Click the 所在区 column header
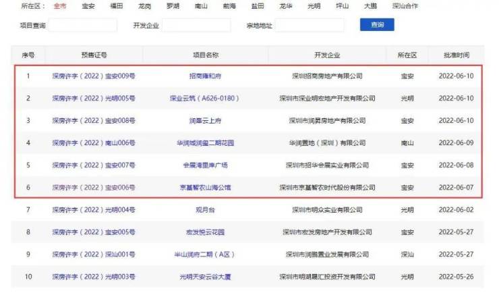499x299 pixels. (407, 55)
